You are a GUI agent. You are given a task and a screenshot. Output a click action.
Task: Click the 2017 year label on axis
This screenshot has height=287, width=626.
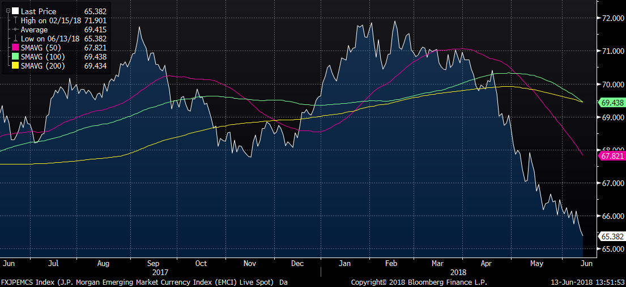(160, 272)
